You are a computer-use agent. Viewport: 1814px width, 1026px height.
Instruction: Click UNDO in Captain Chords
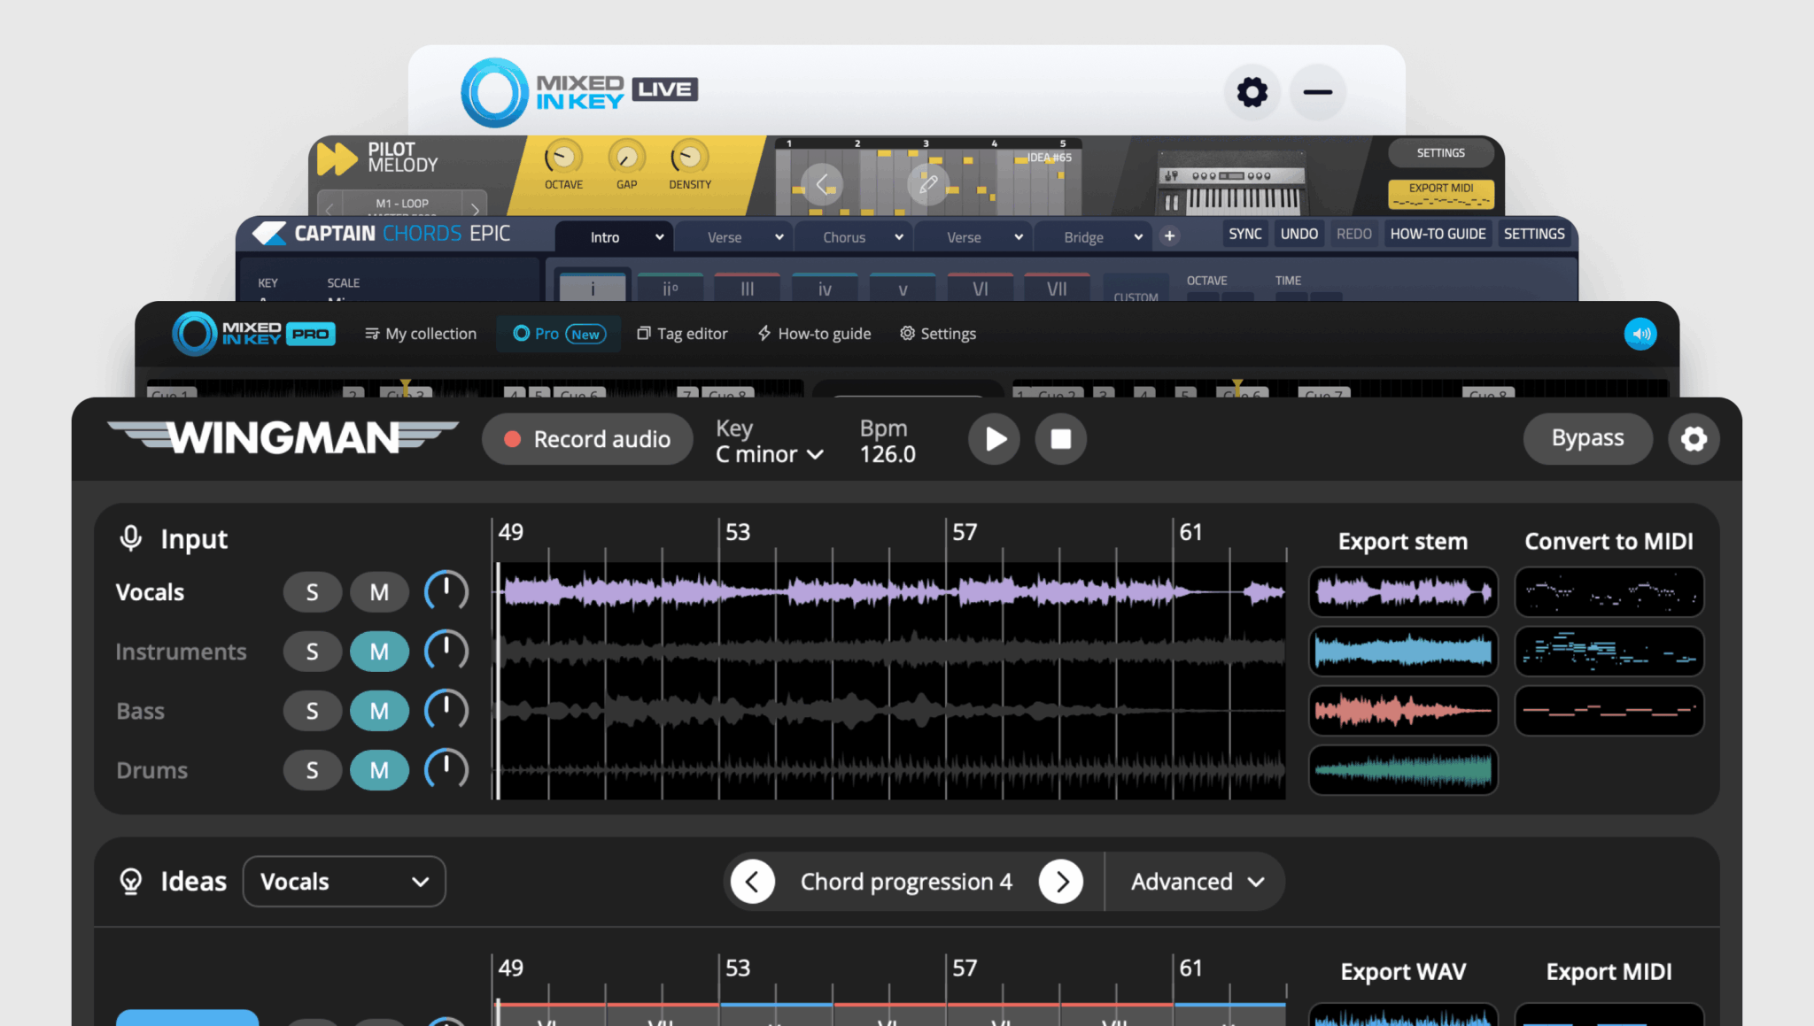click(x=1299, y=234)
